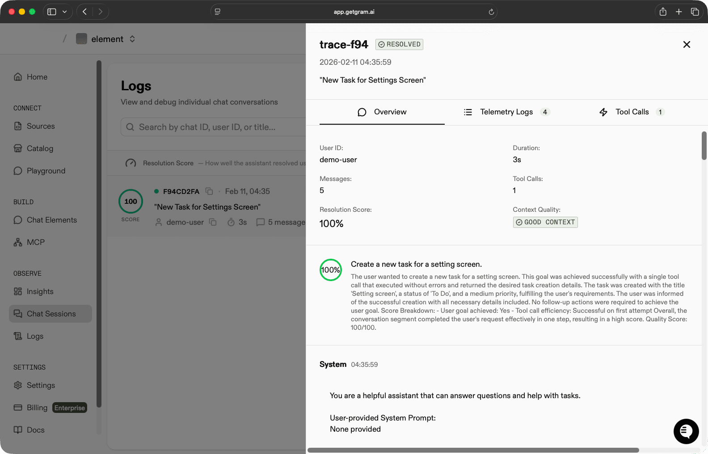Open the Docs link
The width and height of the screenshot is (708, 454).
point(29,430)
